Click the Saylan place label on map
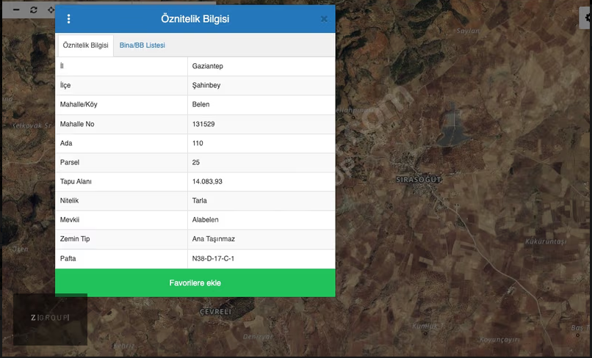 click(x=468, y=31)
